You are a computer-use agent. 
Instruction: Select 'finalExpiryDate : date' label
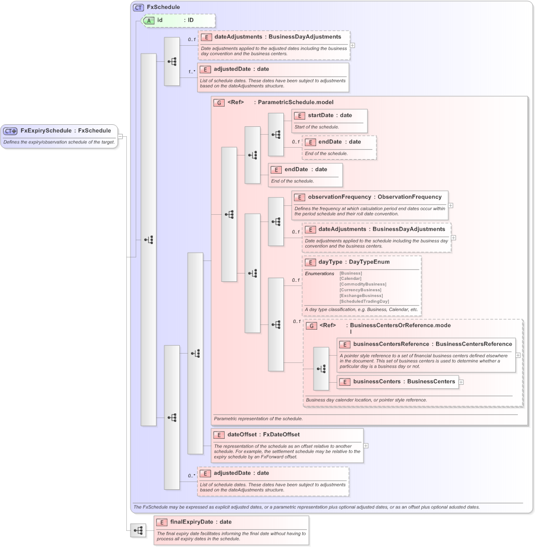click(201, 522)
